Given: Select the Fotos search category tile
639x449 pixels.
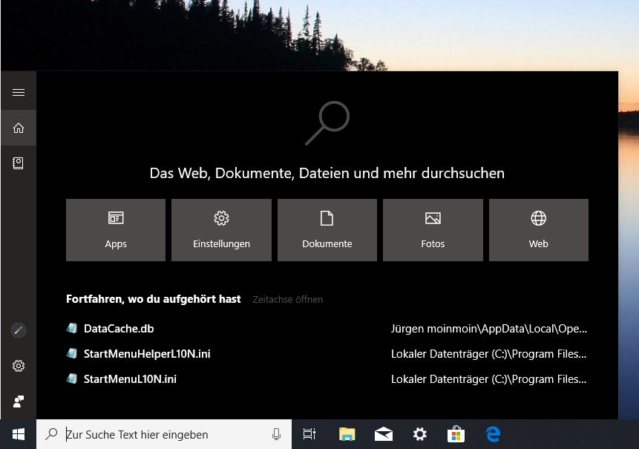Looking at the screenshot, I should click(x=433, y=230).
